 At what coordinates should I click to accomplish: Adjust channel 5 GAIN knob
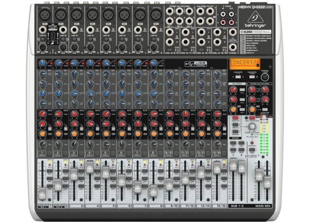(106, 47)
